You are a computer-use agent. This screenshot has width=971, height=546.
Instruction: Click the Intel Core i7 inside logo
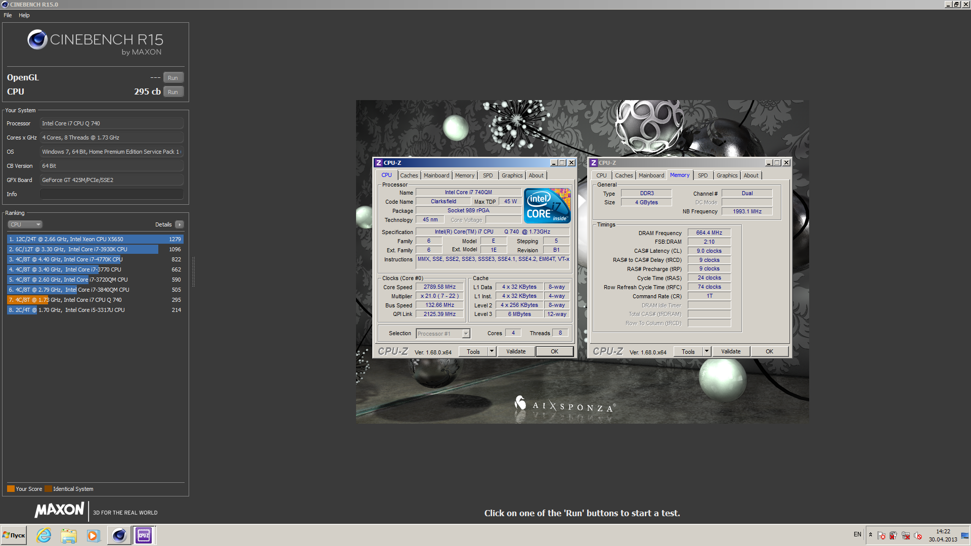(x=547, y=206)
